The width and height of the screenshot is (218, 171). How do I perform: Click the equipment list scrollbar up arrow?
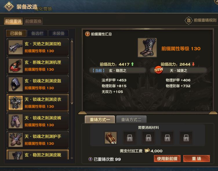pos(72,41)
